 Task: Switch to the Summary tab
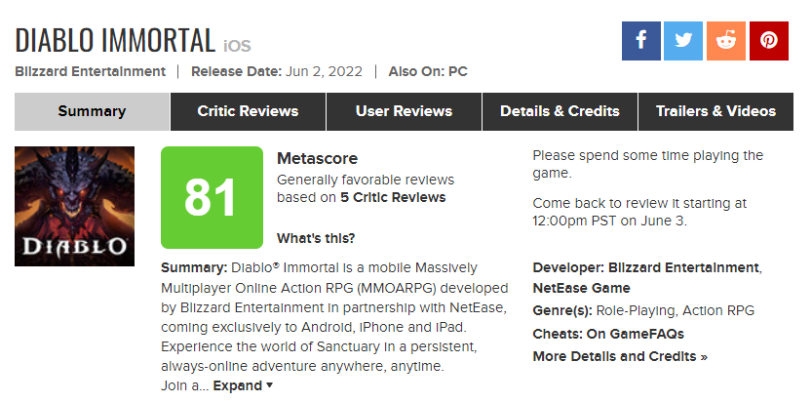click(92, 111)
